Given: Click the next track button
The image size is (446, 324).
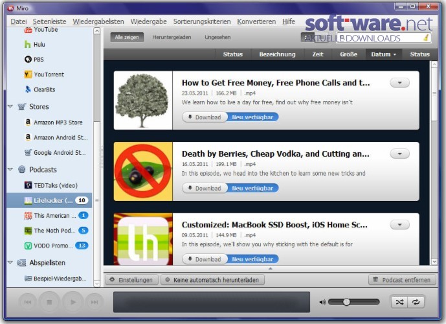Looking at the screenshot, I should 94,302.
